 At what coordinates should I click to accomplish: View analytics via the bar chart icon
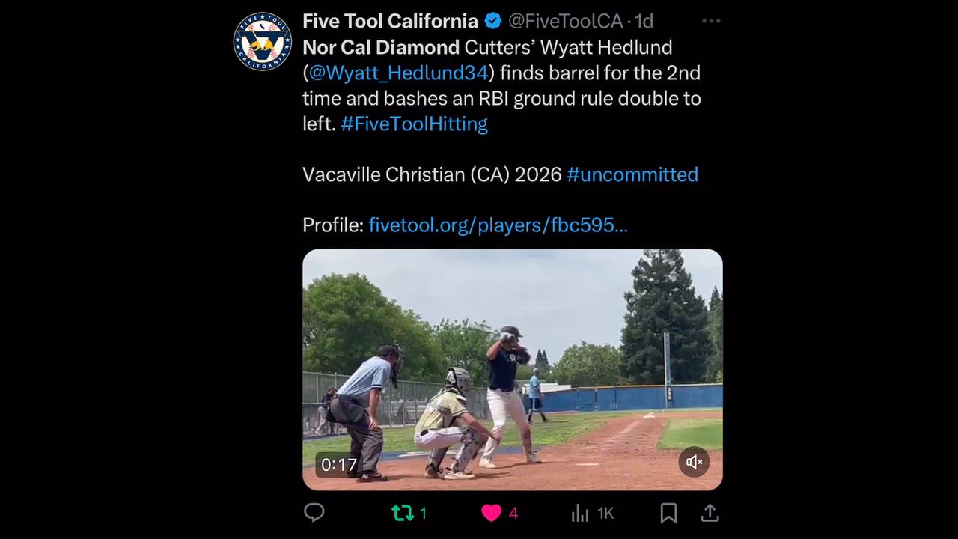(580, 513)
